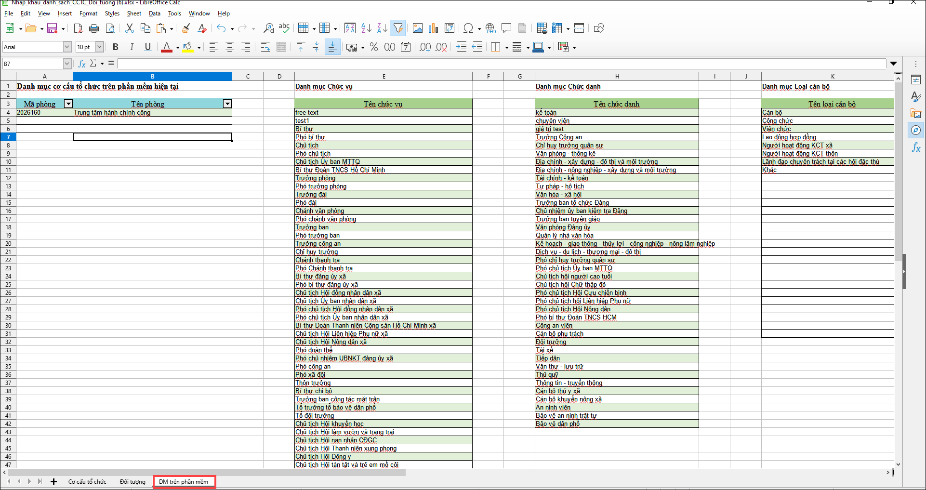Toggle AutoFilter funnel button
926x490 pixels.
pos(398,28)
